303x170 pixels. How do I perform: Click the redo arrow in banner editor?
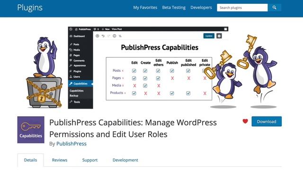click(x=108, y=36)
